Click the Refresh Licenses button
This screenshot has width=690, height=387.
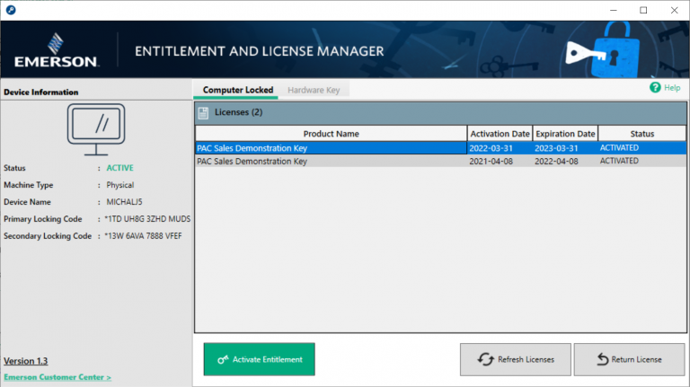515,359
